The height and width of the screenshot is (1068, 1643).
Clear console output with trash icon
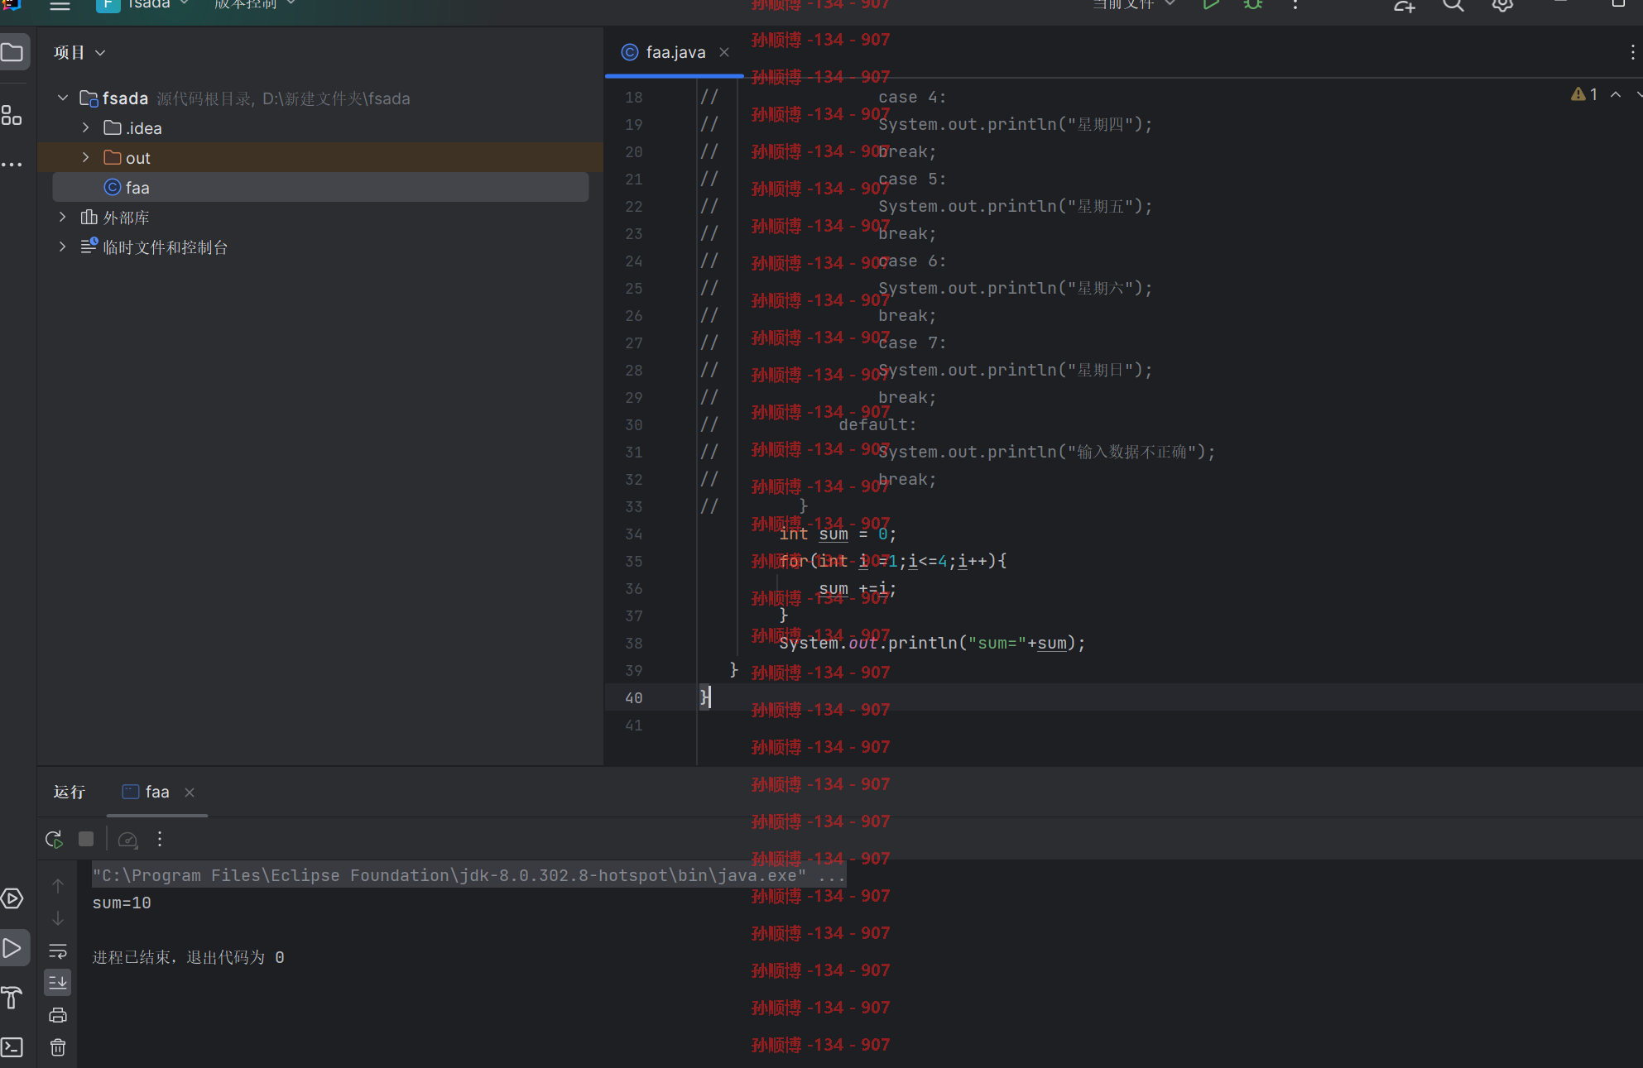coord(58,1047)
